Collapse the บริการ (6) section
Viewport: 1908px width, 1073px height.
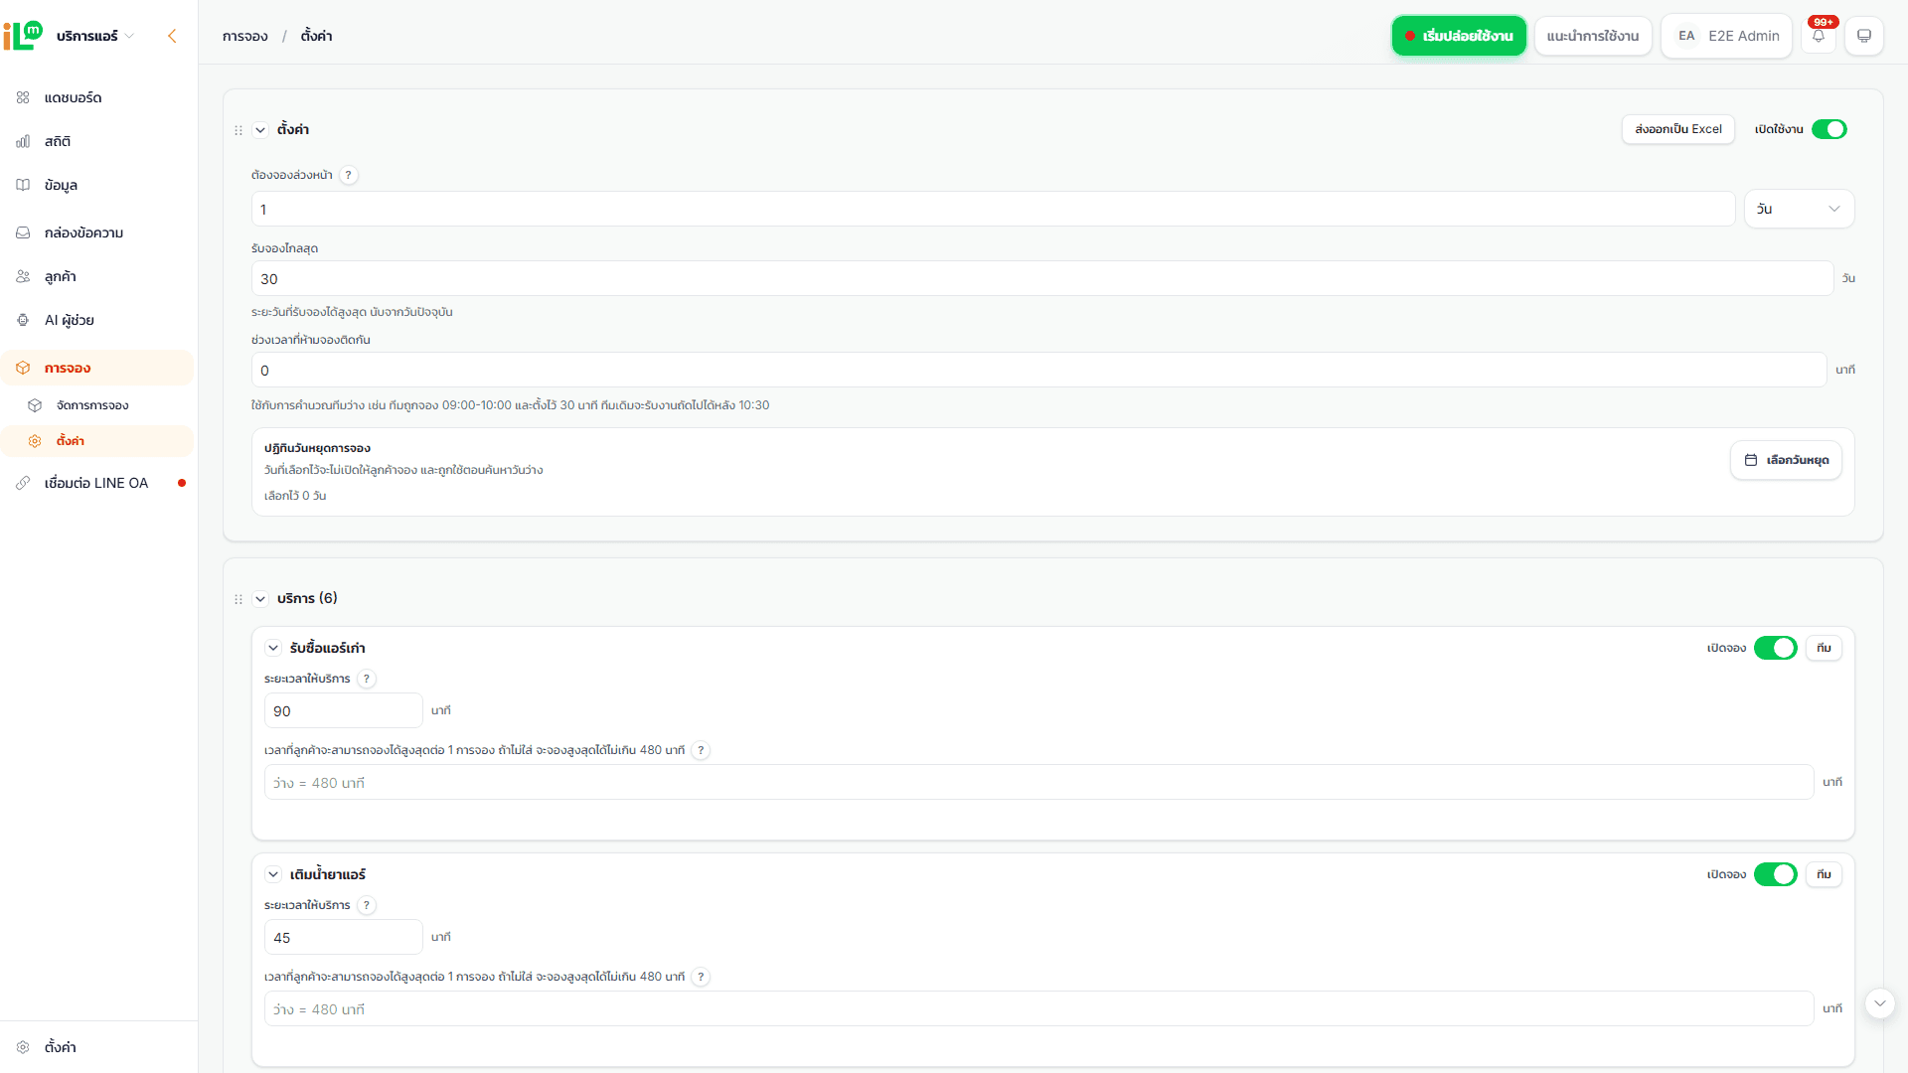[x=260, y=599]
